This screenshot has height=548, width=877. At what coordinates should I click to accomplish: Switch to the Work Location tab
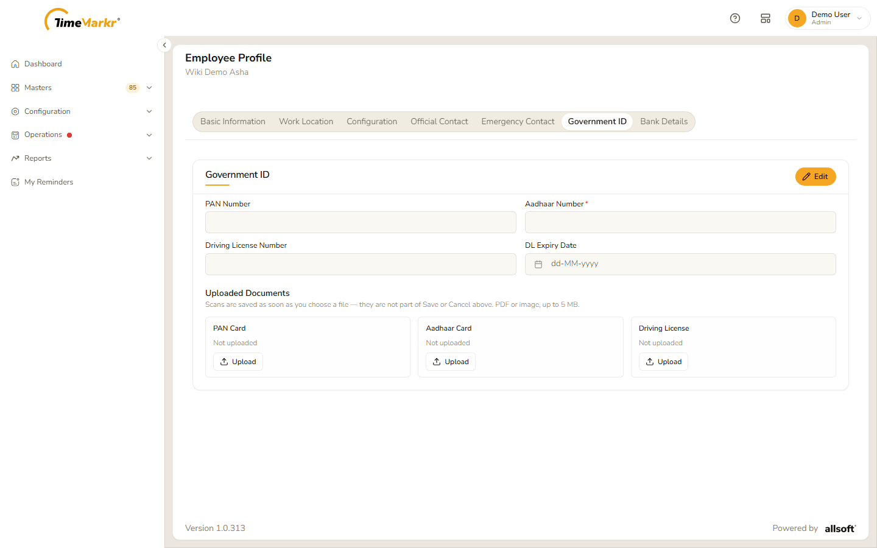coord(306,122)
